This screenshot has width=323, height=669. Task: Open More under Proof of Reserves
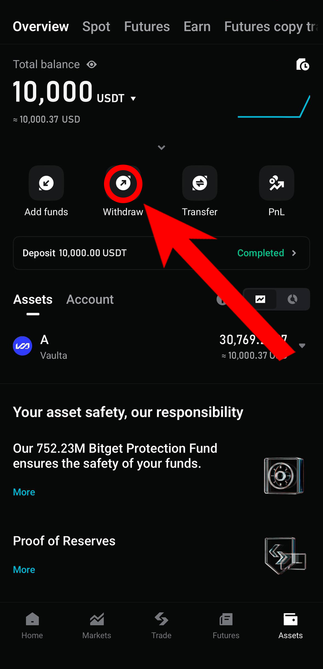pyautogui.click(x=24, y=570)
